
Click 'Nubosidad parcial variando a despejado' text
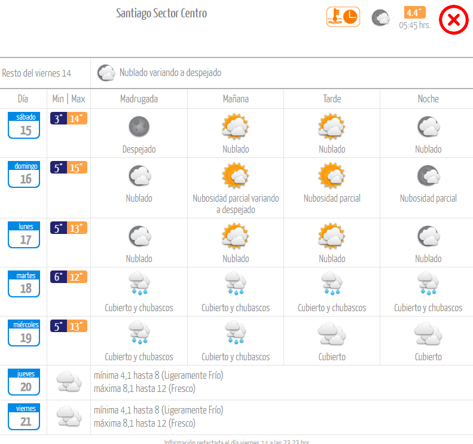click(x=236, y=203)
